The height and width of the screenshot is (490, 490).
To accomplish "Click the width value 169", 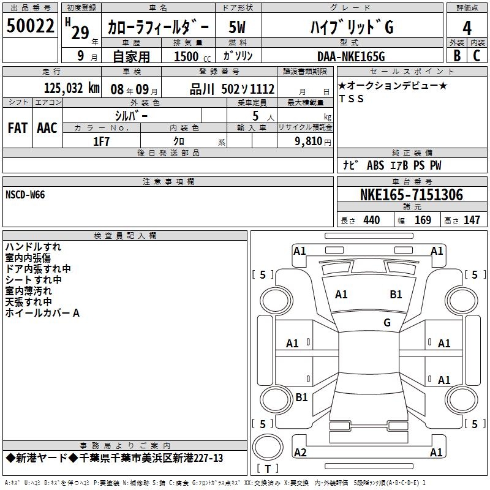I will [423, 220].
